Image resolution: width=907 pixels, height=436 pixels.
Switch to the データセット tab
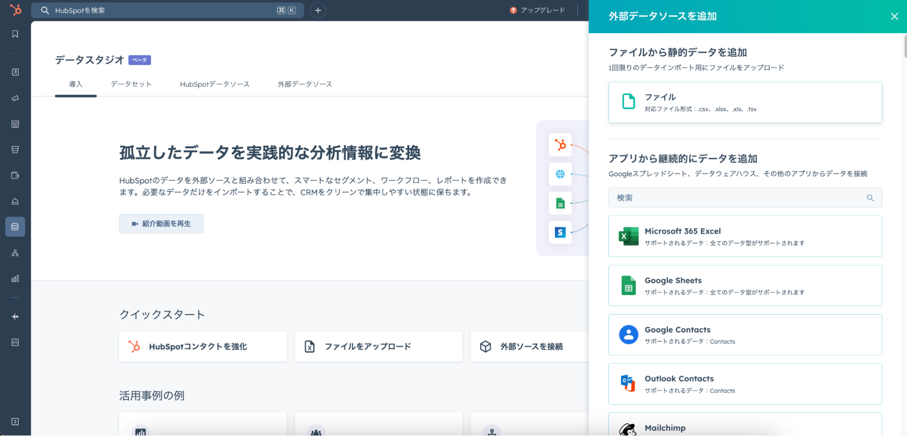coord(131,84)
